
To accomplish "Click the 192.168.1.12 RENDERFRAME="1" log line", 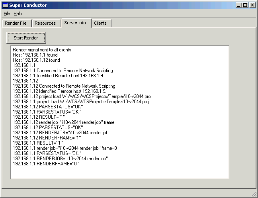I will tap(47, 137).
